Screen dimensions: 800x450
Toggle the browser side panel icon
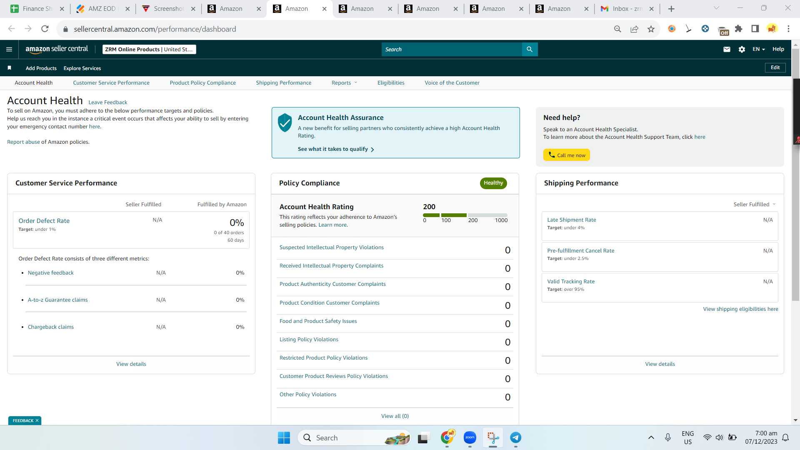pyautogui.click(x=755, y=29)
